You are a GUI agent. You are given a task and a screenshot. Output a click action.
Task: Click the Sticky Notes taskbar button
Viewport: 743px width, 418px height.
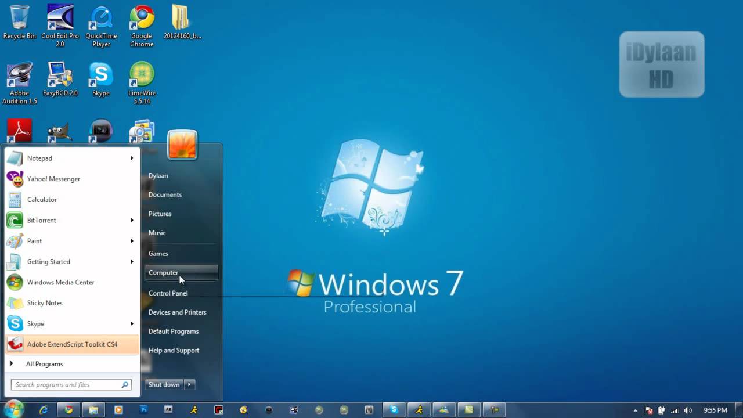tap(468, 410)
